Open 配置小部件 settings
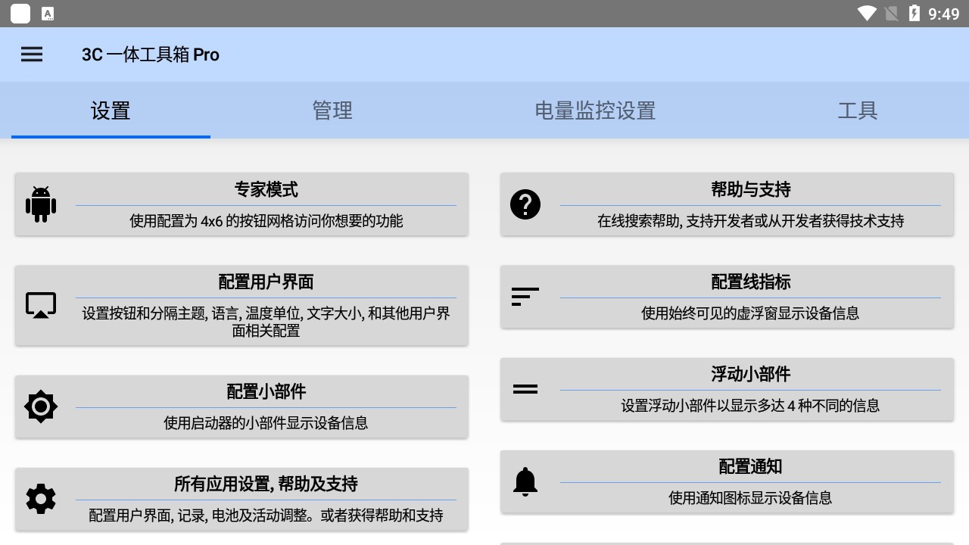Image resolution: width=969 pixels, height=545 pixels. 241,406
